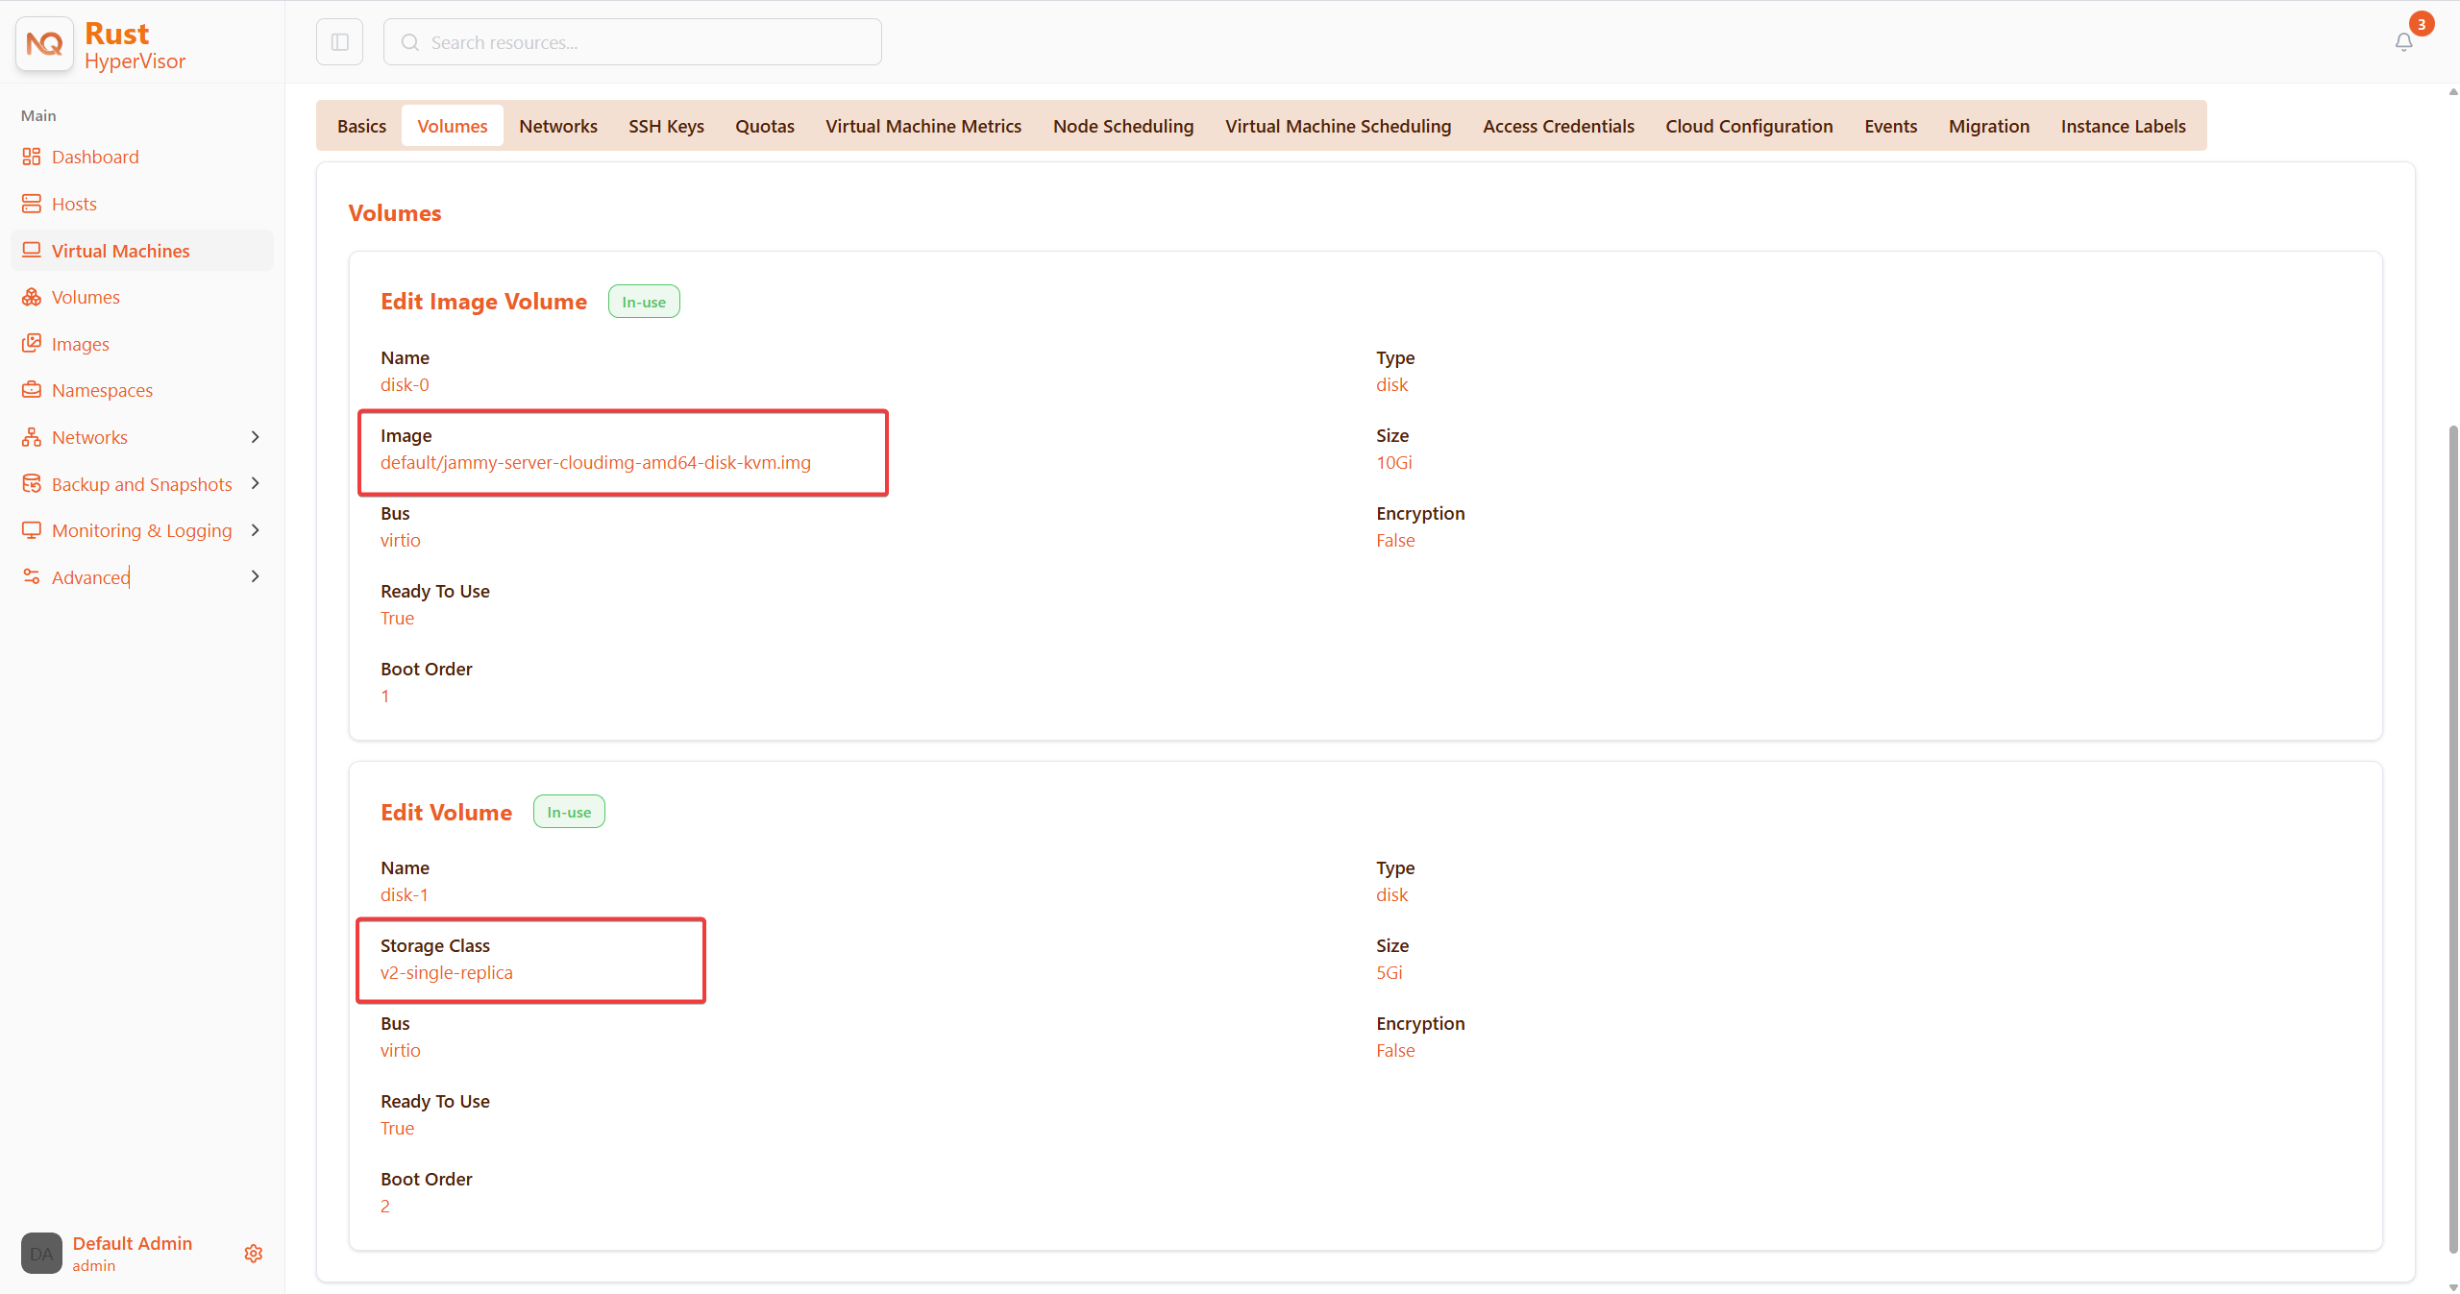
Task: Click the Search resources input field
Action: tap(632, 42)
